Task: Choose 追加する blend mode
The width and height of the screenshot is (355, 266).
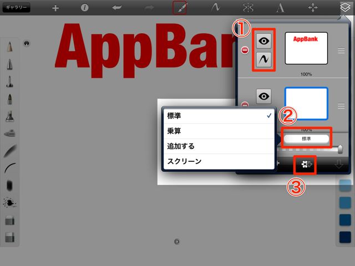Action: [219, 146]
